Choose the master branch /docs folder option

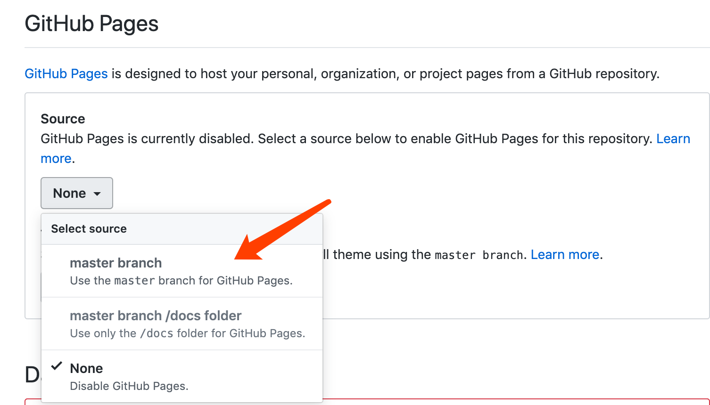point(156,316)
